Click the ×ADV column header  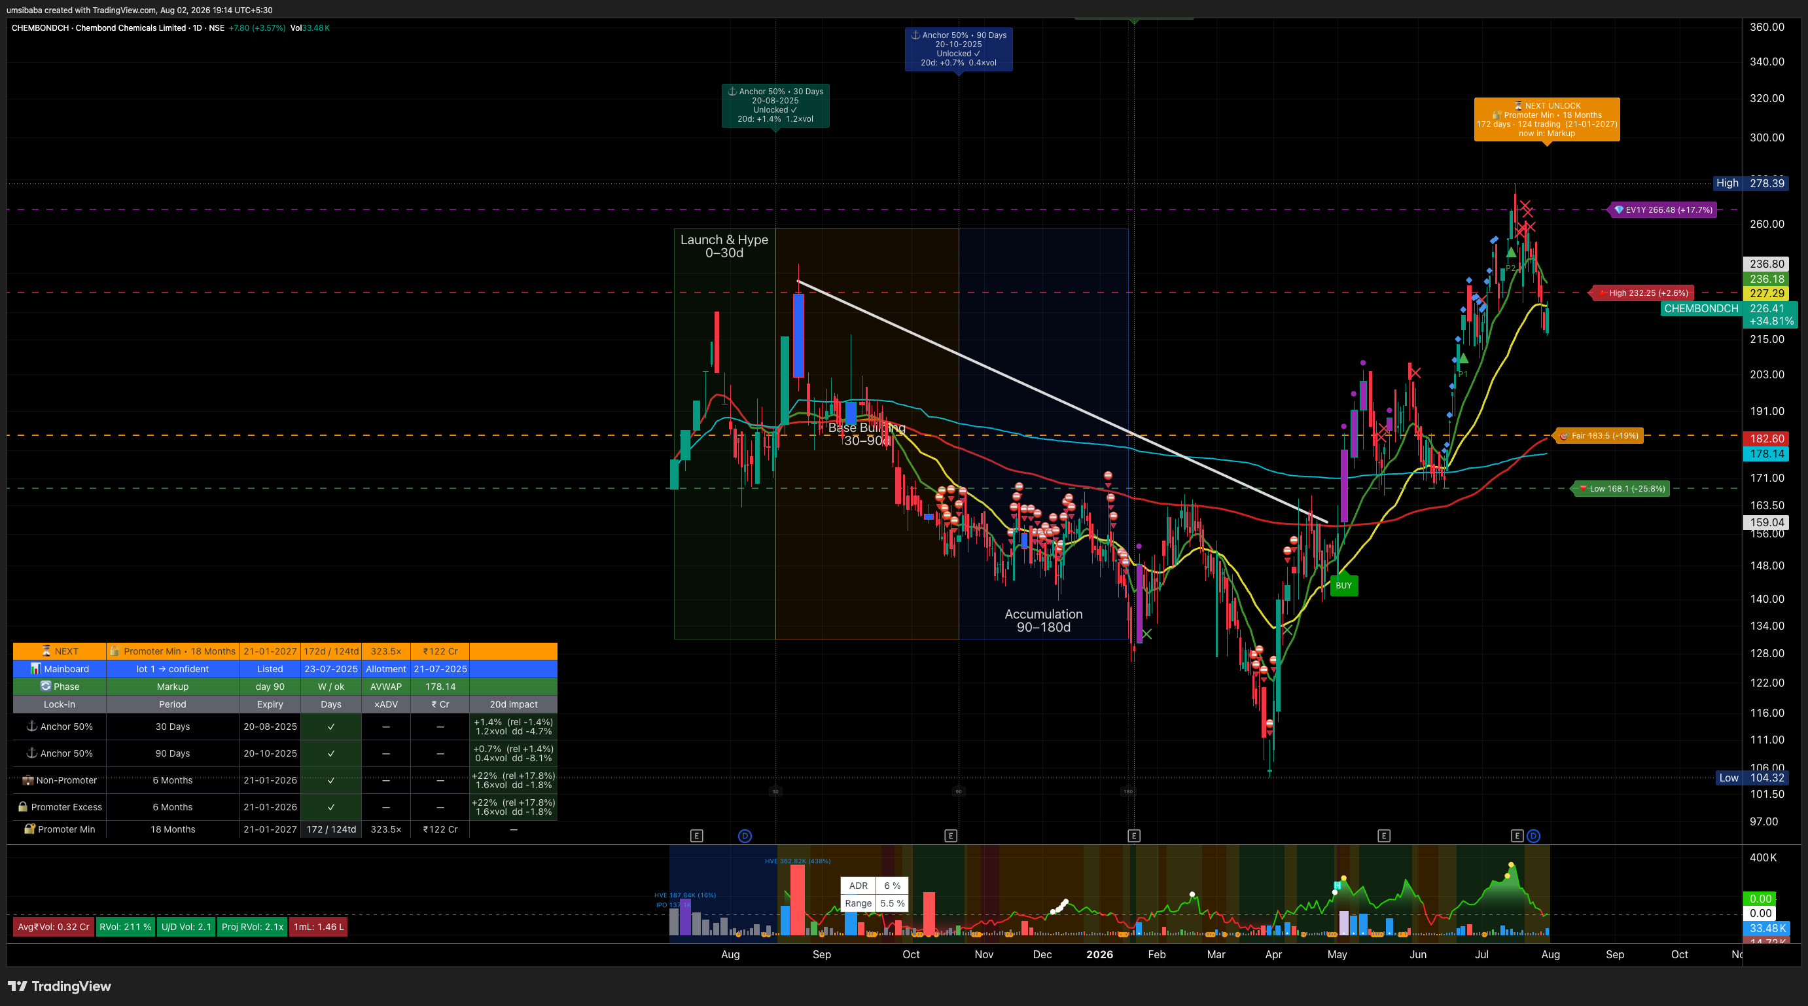[x=386, y=704]
